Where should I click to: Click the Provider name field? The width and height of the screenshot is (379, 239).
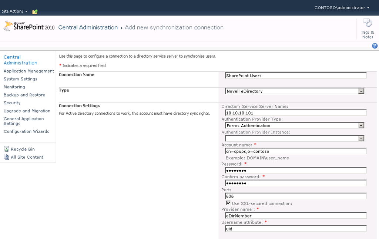(296, 216)
